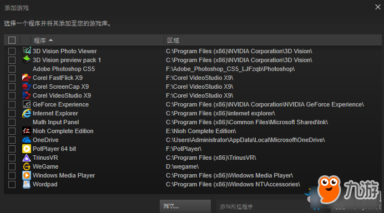Image resolution: width=384 pixels, height=213 pixels.
Task: Click the Windows Media Player icon
Action: click(x=27, y=175)
